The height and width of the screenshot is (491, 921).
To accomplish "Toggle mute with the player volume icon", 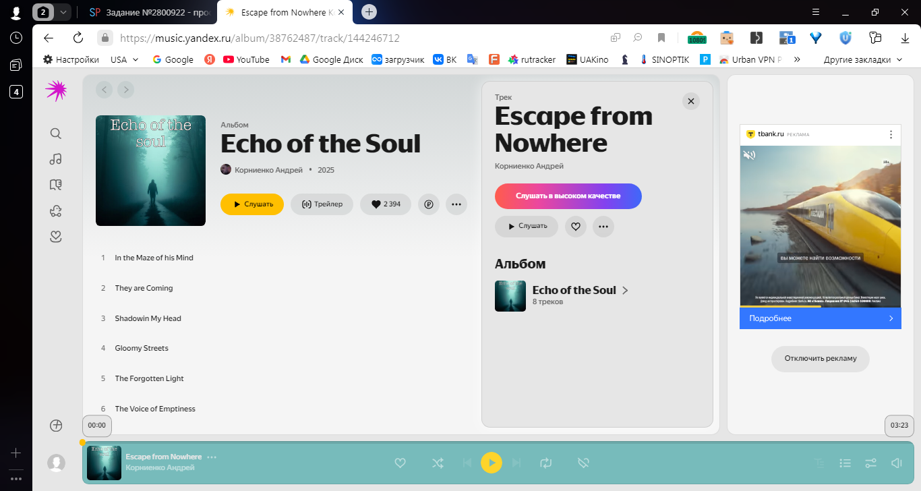I will point(897,463).
